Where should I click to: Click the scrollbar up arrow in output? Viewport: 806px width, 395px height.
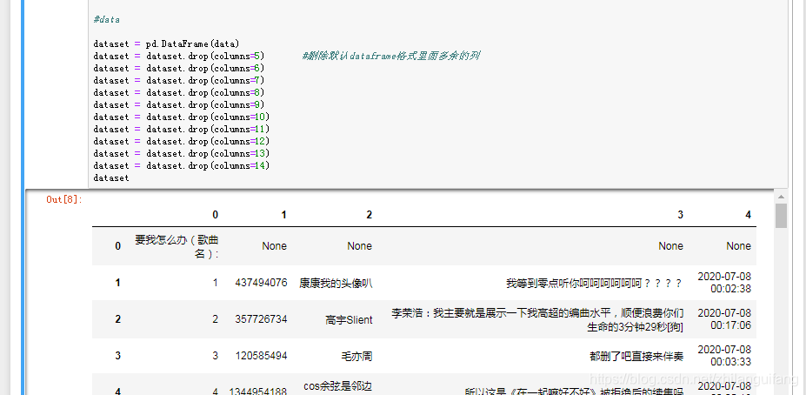[781, 197]
